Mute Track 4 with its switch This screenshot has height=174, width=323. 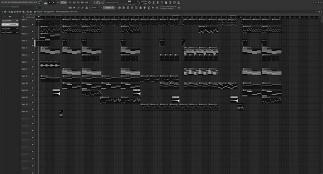33,46
